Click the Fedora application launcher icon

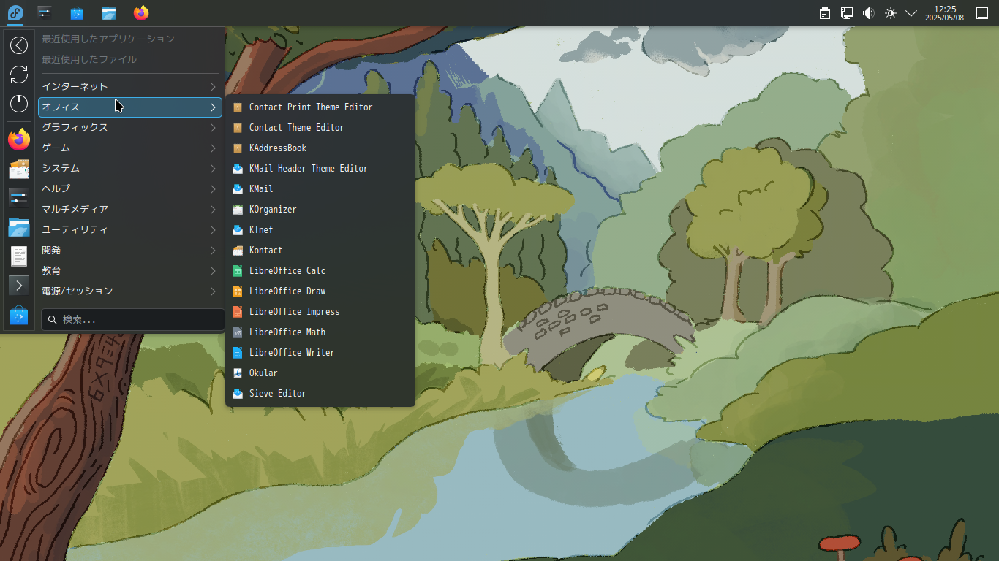(15, 13)
